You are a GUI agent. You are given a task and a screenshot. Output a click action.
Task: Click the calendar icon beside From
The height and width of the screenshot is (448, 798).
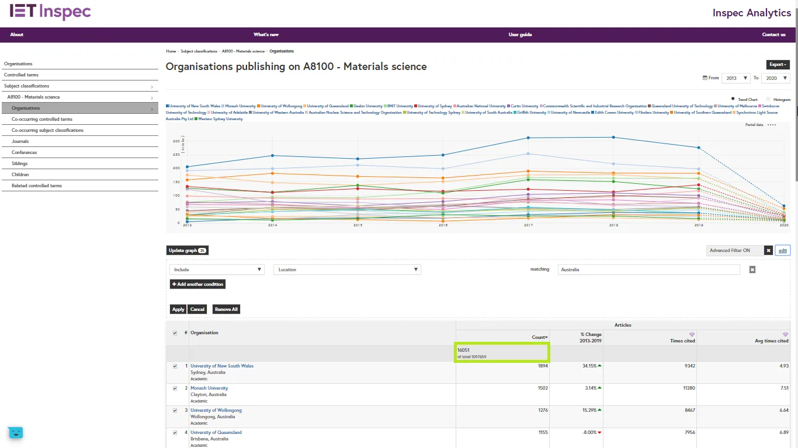pyautogui.click(x=704, y=78)
